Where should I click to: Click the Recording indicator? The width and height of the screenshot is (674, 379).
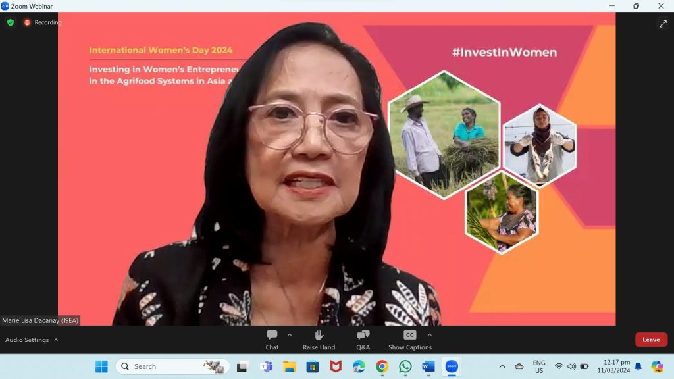coord(43,22)
